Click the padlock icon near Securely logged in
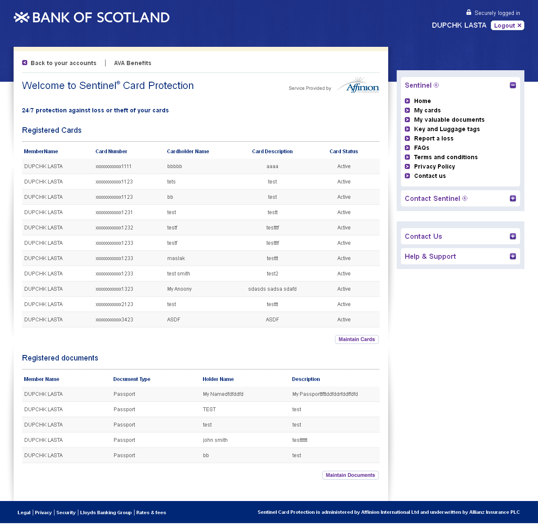Image resolution: width=538 pixels, height=524 pixels. coord(469,12)
